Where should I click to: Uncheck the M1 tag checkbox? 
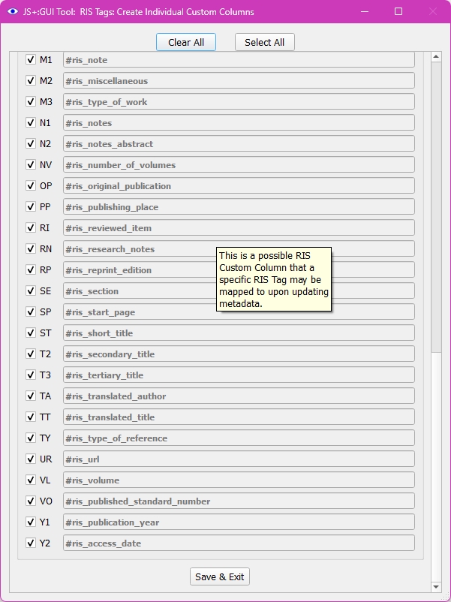31,59
